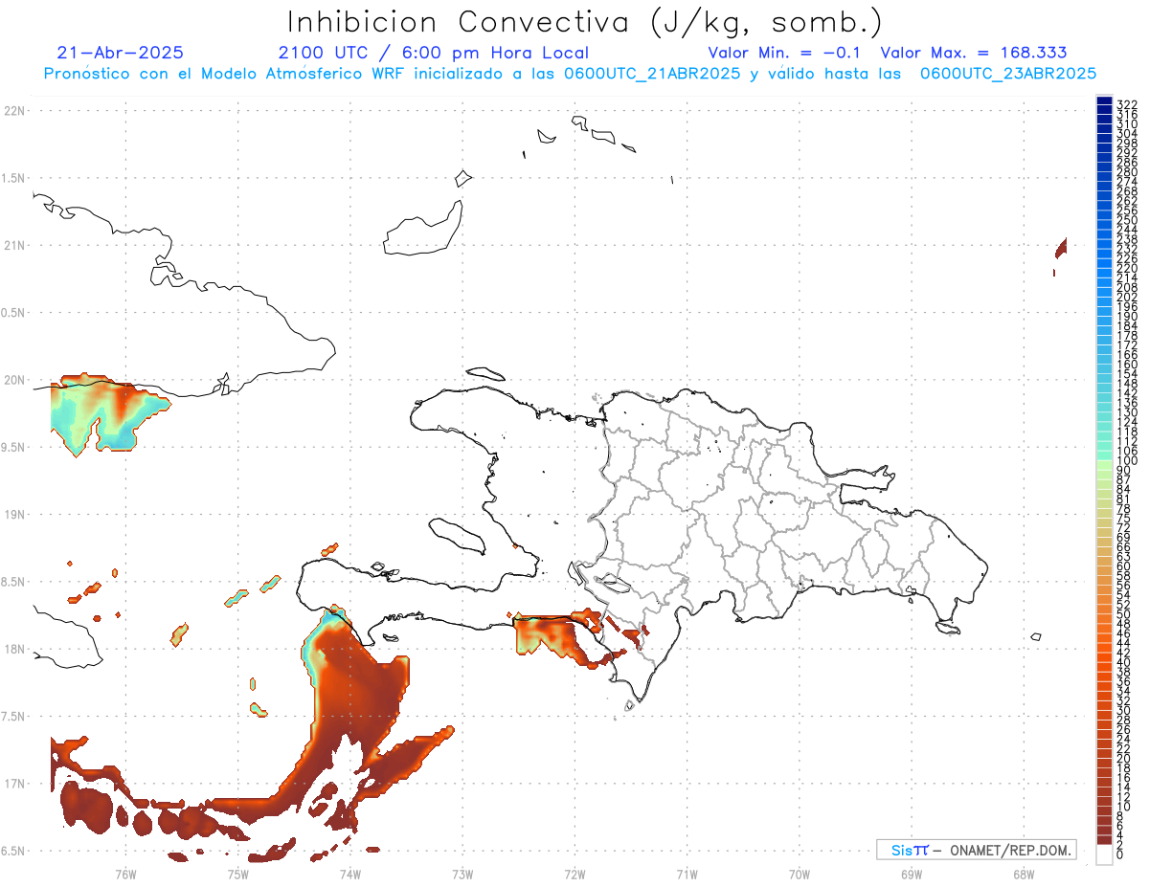Screen dimensions: 1149x887
Task: Click the valid-until time "0600UTC_23ABR2025"
Action: pos(1008,74)
